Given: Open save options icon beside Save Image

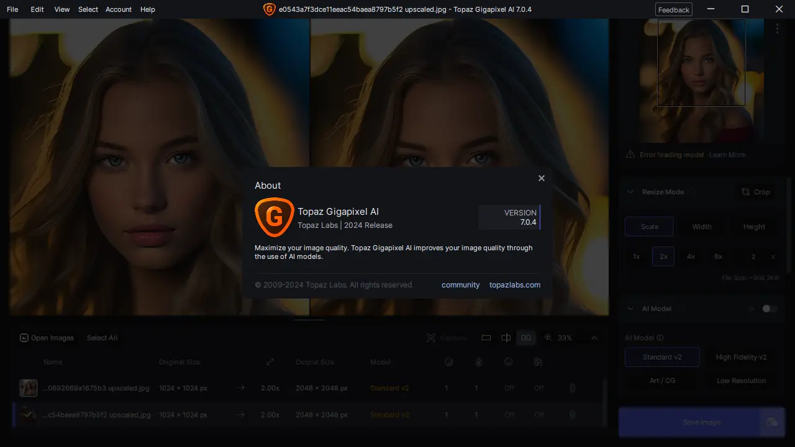Looking at the screenshot, I should (772, 422).
